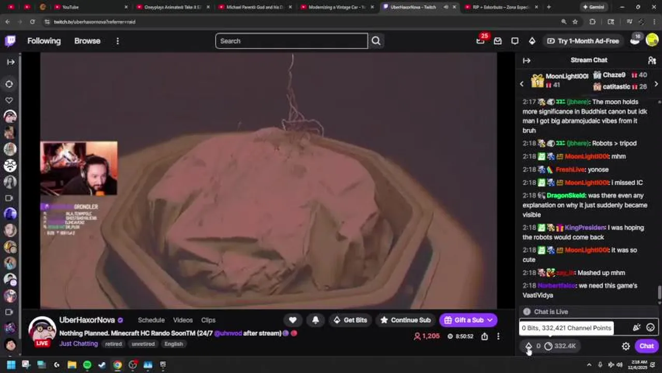Click DragonSkeld username in chat

[x=566, y=195]
